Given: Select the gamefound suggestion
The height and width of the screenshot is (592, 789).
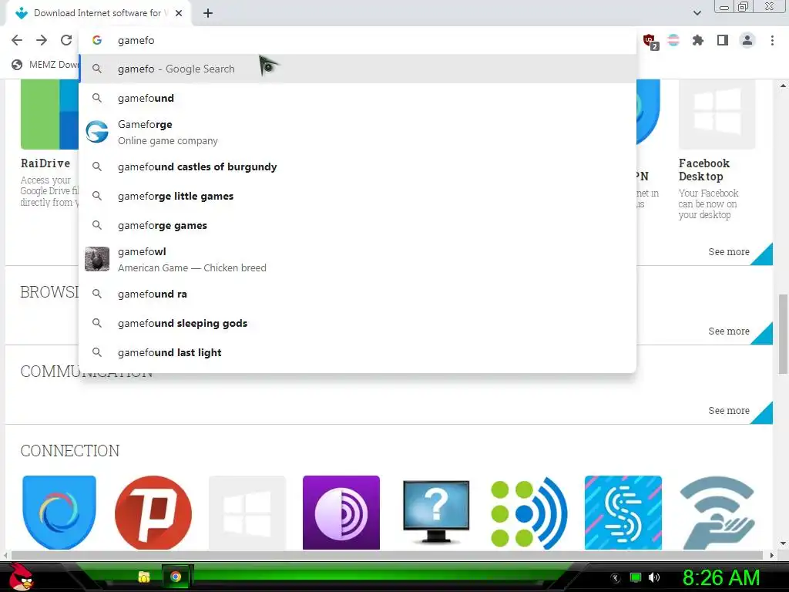Looking at the screenshot, I should point(358,98).
